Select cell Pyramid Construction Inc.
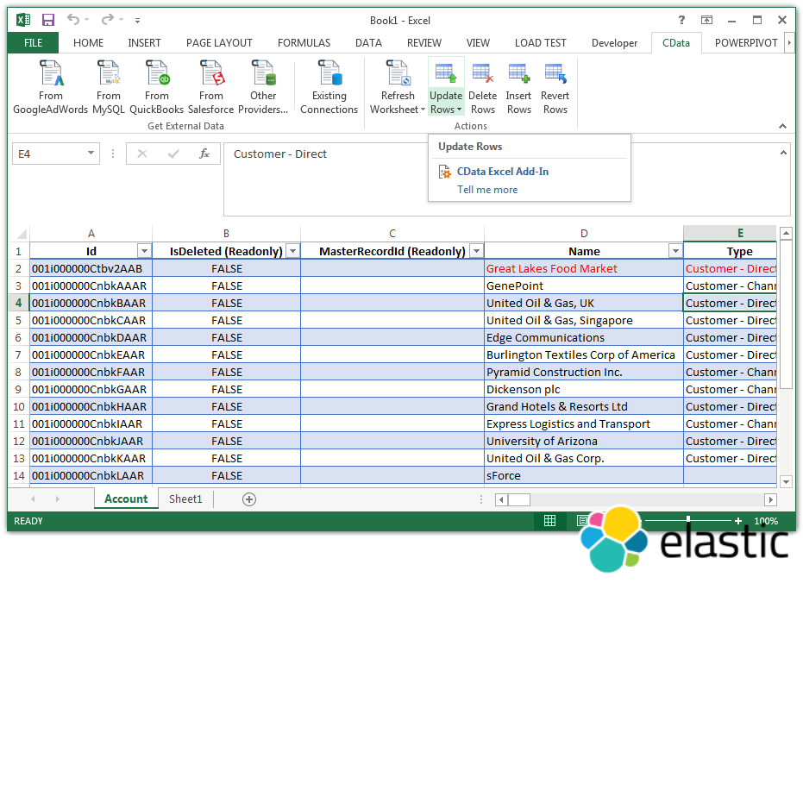 click(x=584, y=372)
